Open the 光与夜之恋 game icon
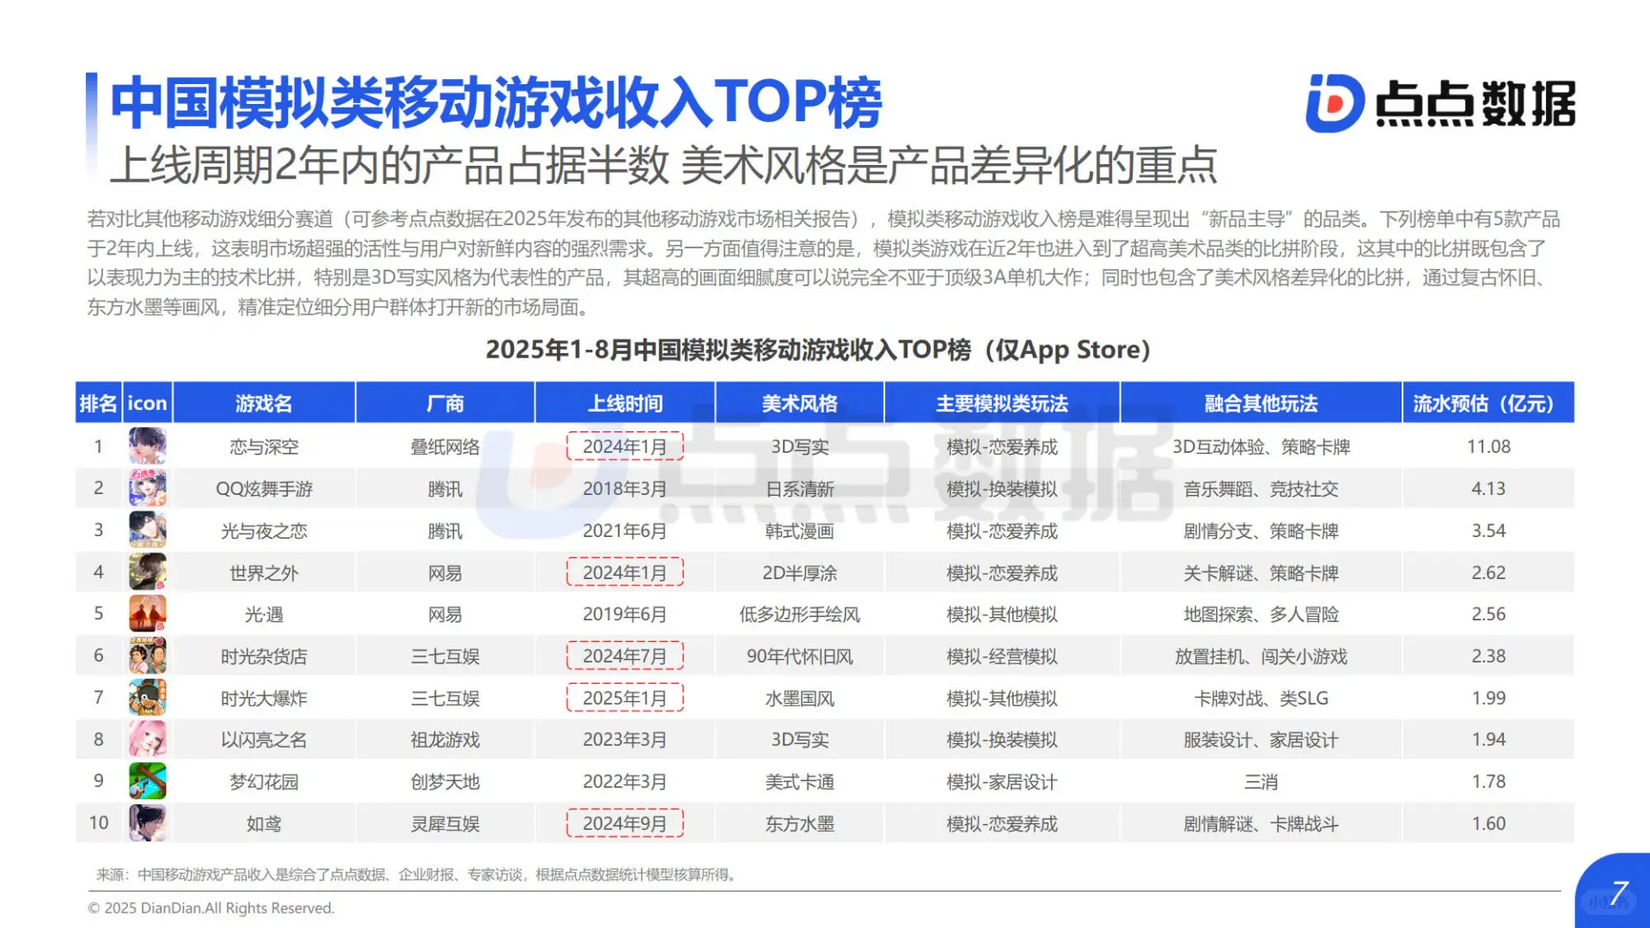This screenshot has width=1650, height=928. 148,530
